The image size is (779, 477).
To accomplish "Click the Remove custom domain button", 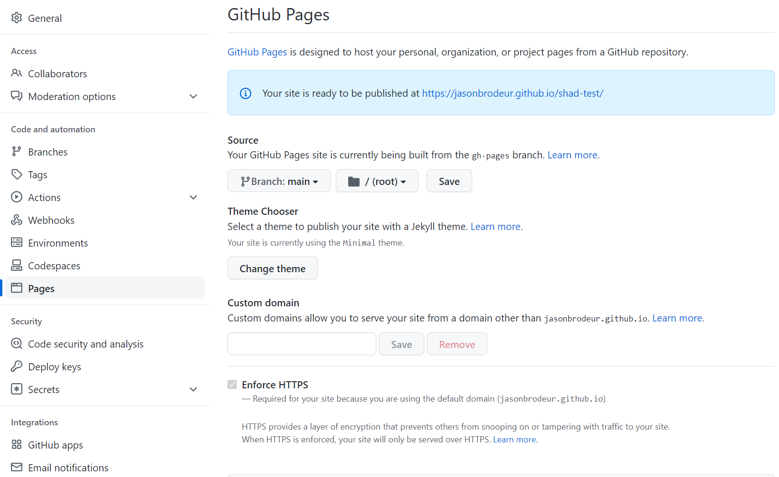I will (x=457, y=344).
